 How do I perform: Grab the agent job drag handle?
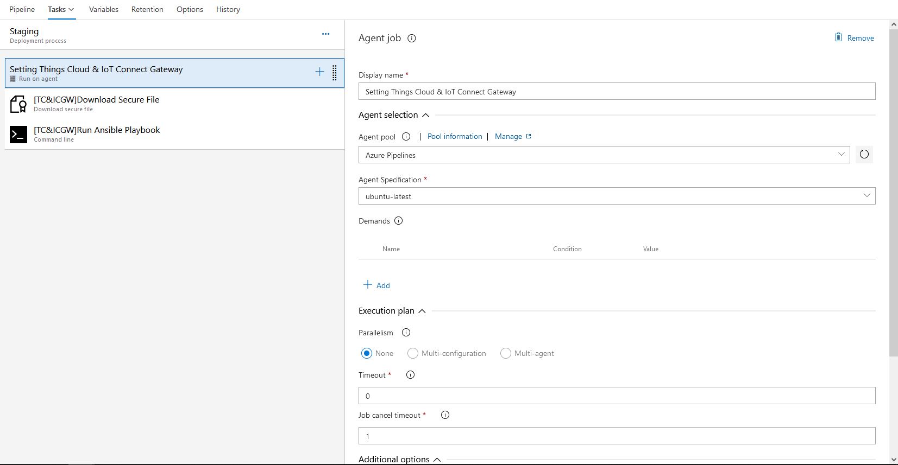[335, 73]
